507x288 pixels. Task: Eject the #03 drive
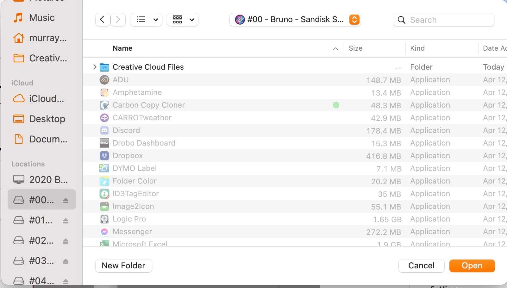(x=66, y=261)
